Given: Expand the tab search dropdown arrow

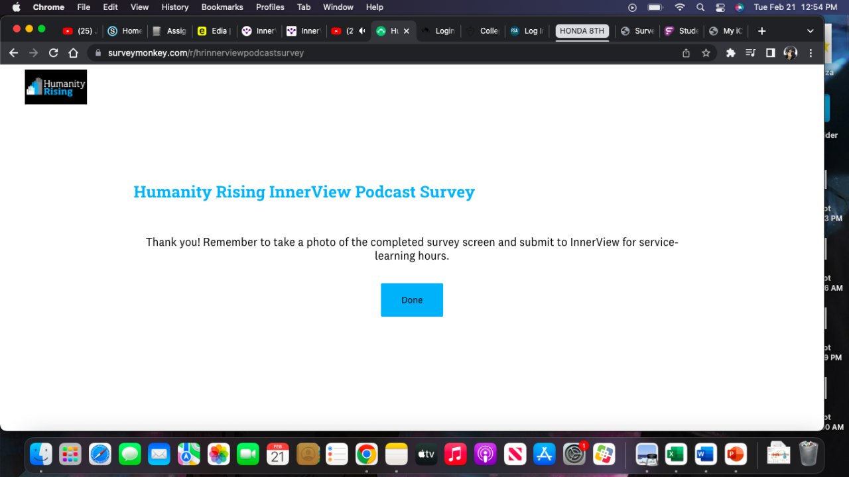Looking at the screenshot, I should pyautogui.click(x=810, y=31).
